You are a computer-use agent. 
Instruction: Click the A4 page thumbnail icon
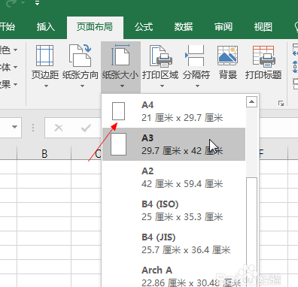pos(118,111)
